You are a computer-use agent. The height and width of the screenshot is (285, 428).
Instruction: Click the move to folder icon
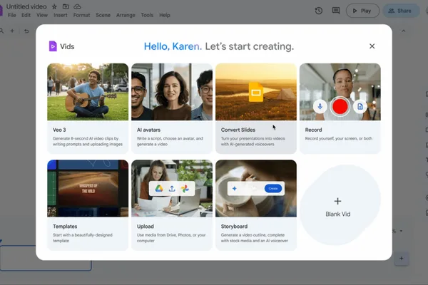[x=66, y=6]
